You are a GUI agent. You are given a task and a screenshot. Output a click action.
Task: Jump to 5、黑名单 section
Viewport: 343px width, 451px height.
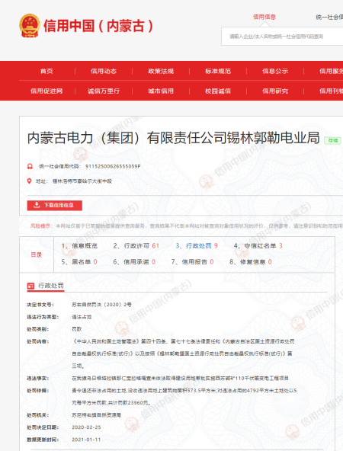pyautogui.click(x=79, y=262)
